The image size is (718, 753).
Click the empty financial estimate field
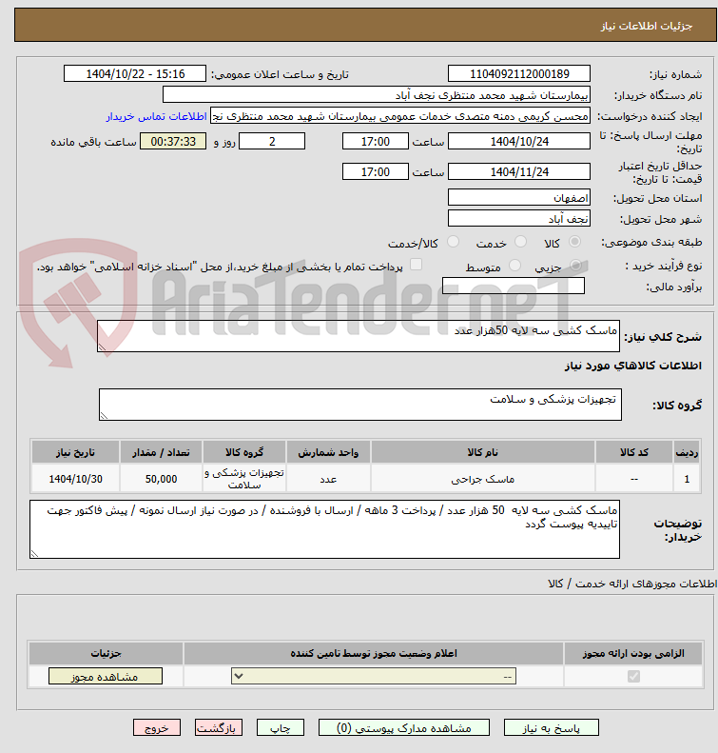pyautogui.click(x=514, y=286)
